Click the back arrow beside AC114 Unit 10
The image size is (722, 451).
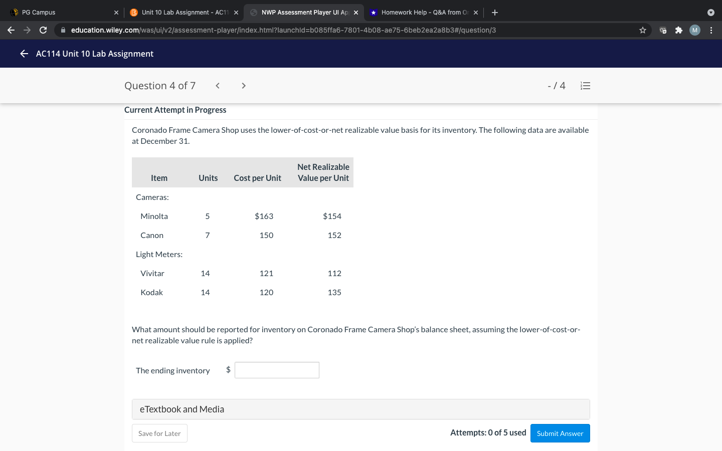(24, 54)
